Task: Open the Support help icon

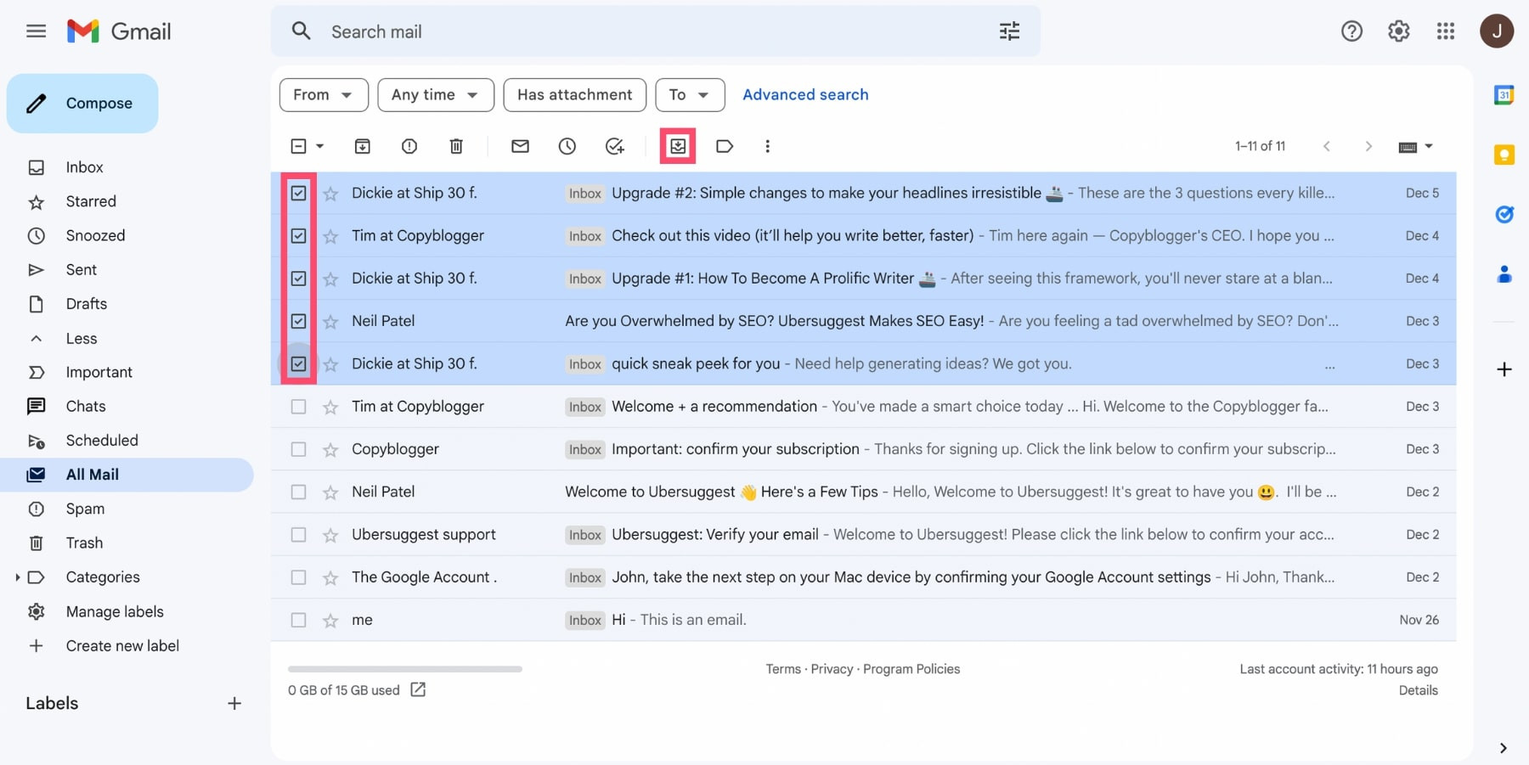Action: (1351, 31)
